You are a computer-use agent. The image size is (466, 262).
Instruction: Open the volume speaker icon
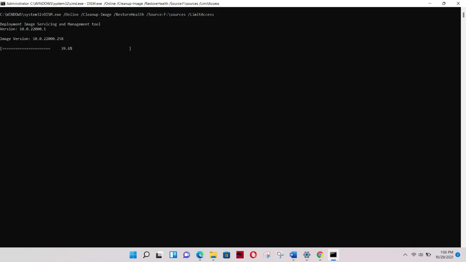pyautogui.click(x=421, y=255)
